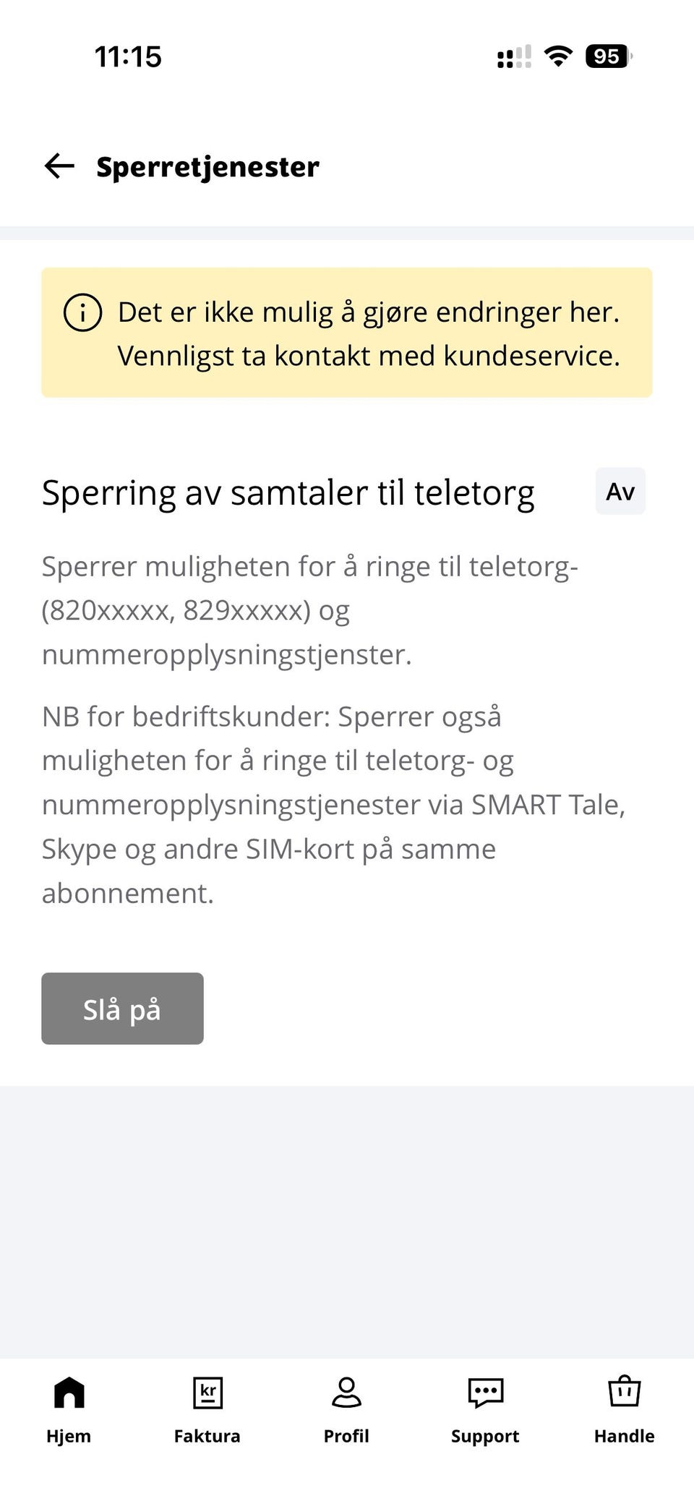Tap the battery indicator showing 95
This screenshot has height=1509, width=694.
(x=609, y=56)
